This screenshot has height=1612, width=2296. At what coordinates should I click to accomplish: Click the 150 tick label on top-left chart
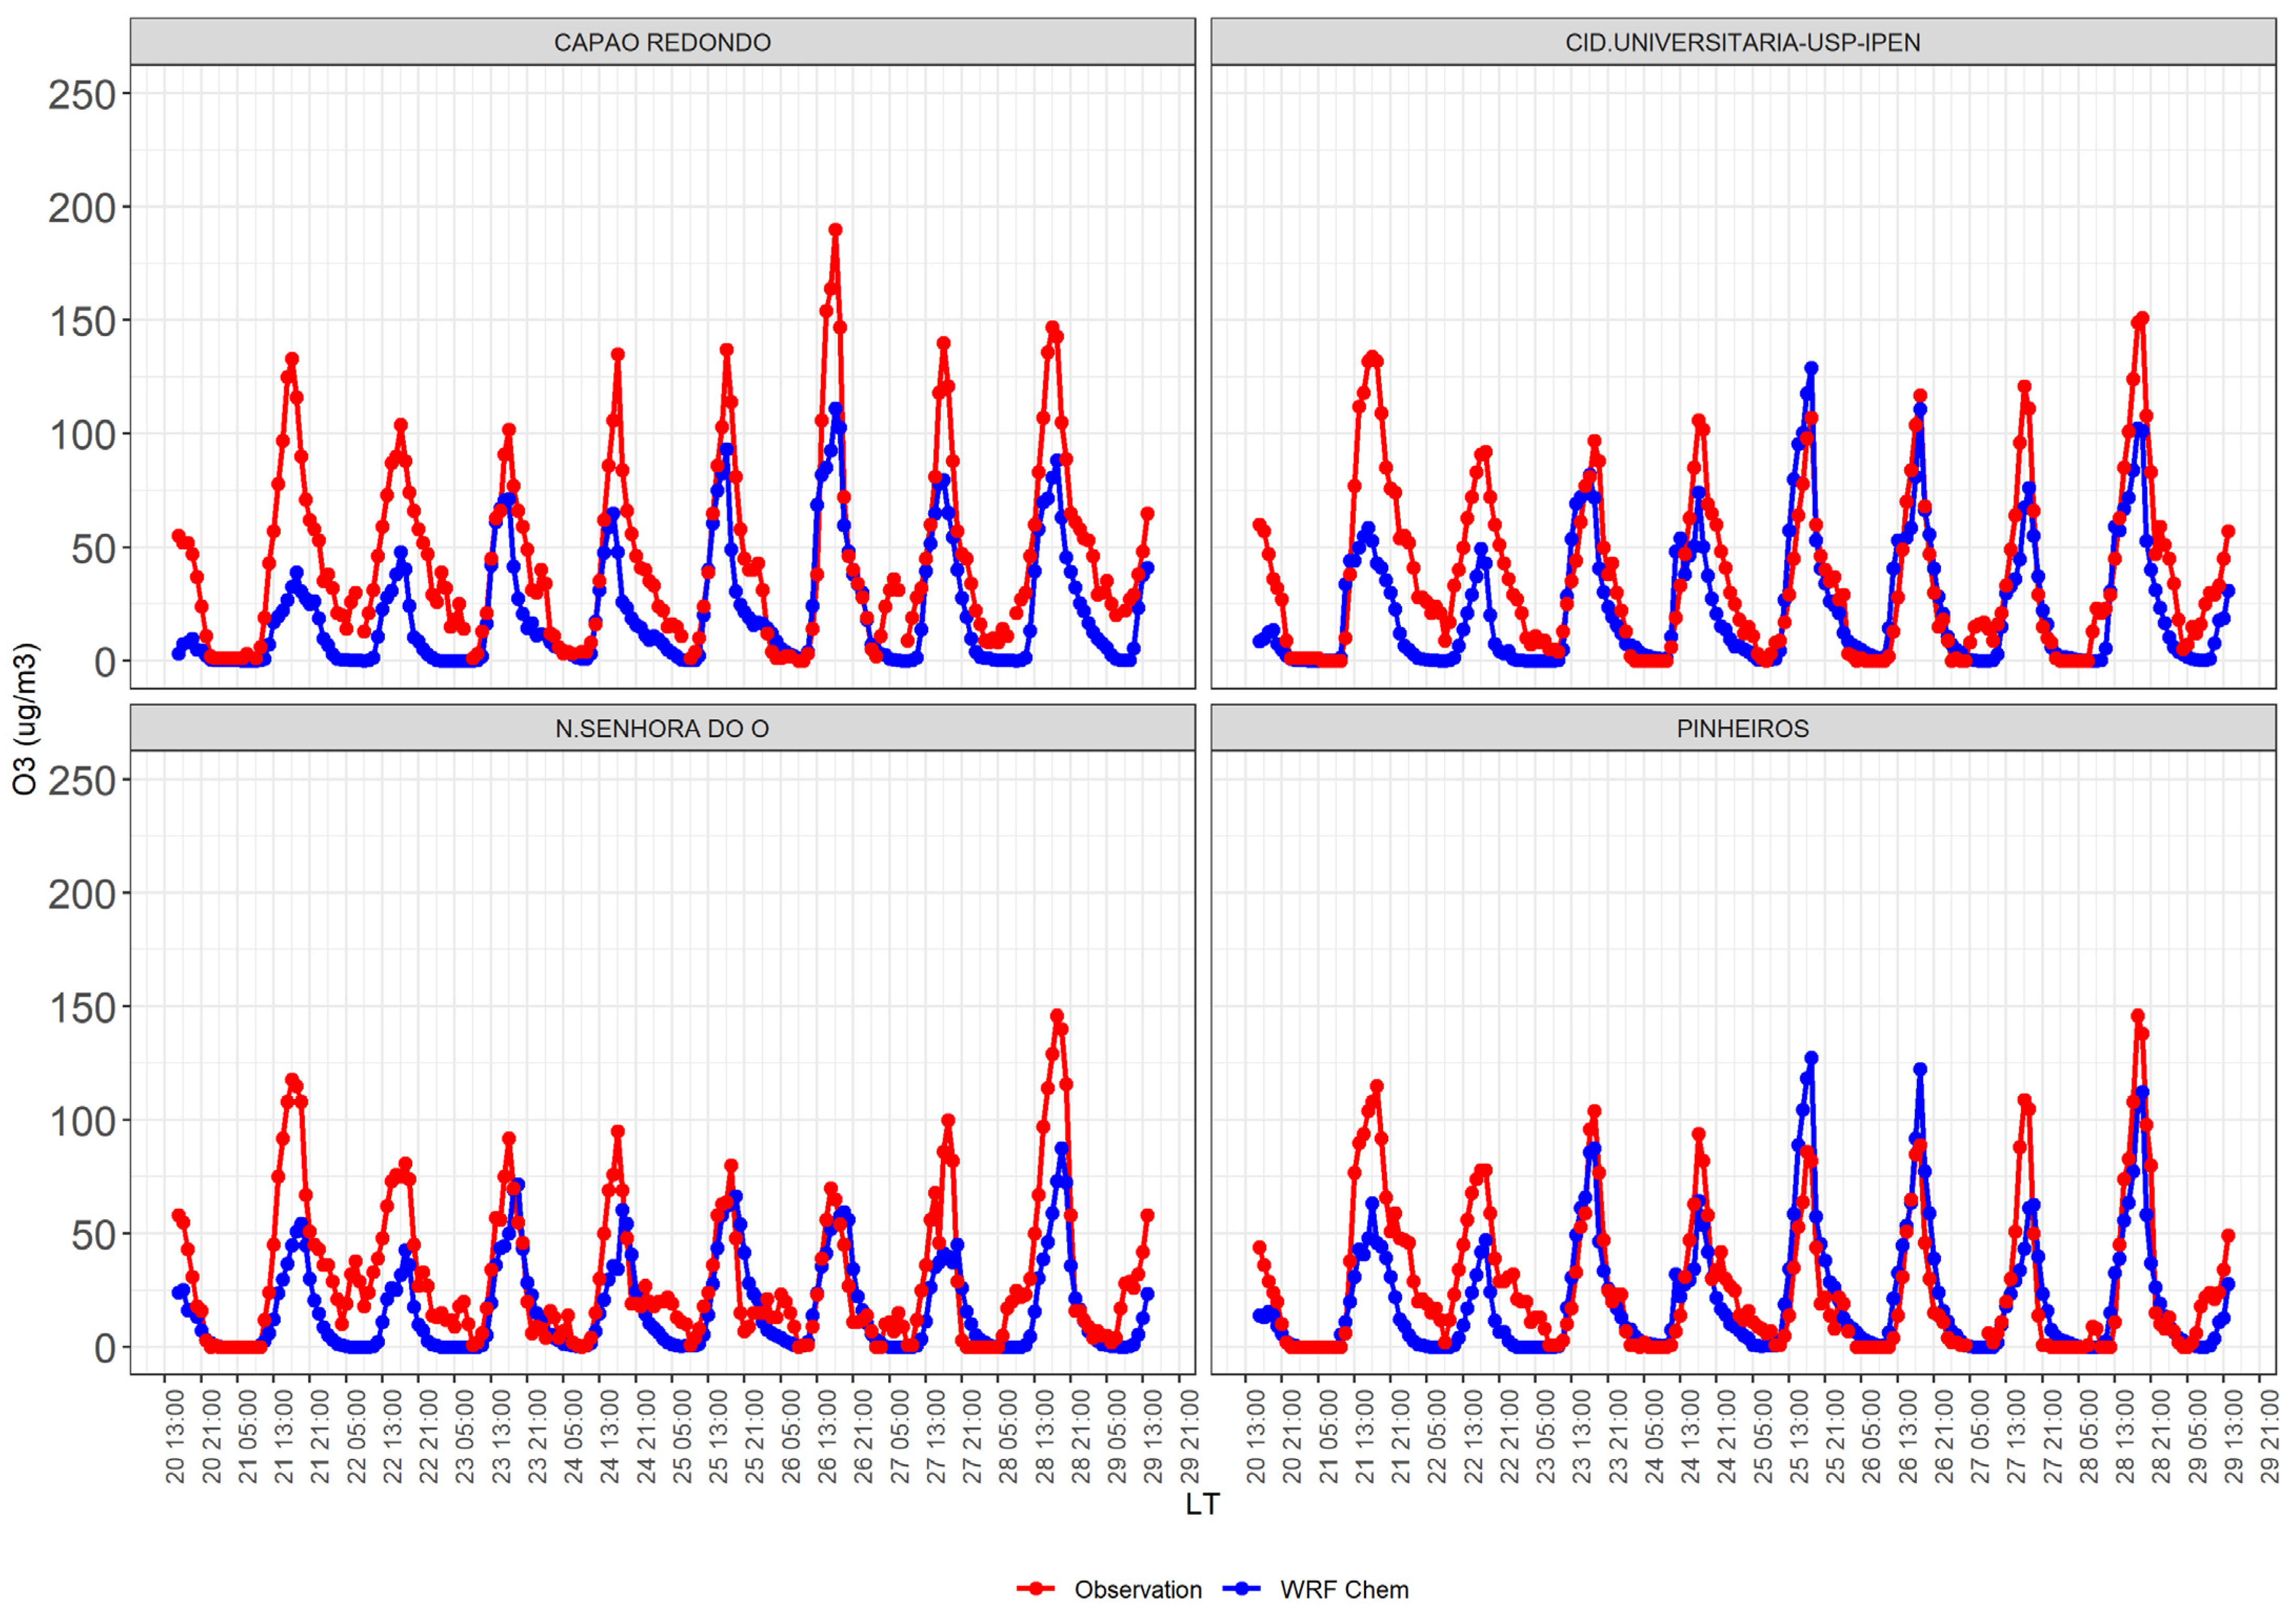82,322
